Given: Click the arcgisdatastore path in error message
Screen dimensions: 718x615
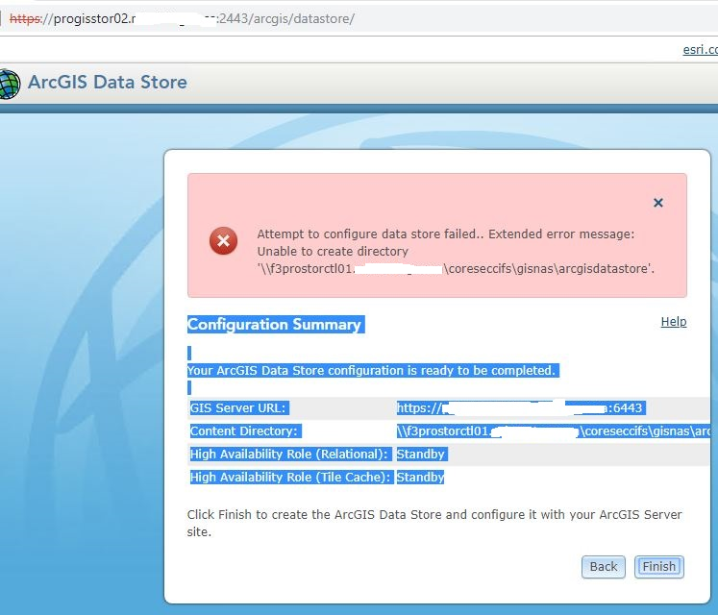Looking at the screenshot, I should click(456, 269).
